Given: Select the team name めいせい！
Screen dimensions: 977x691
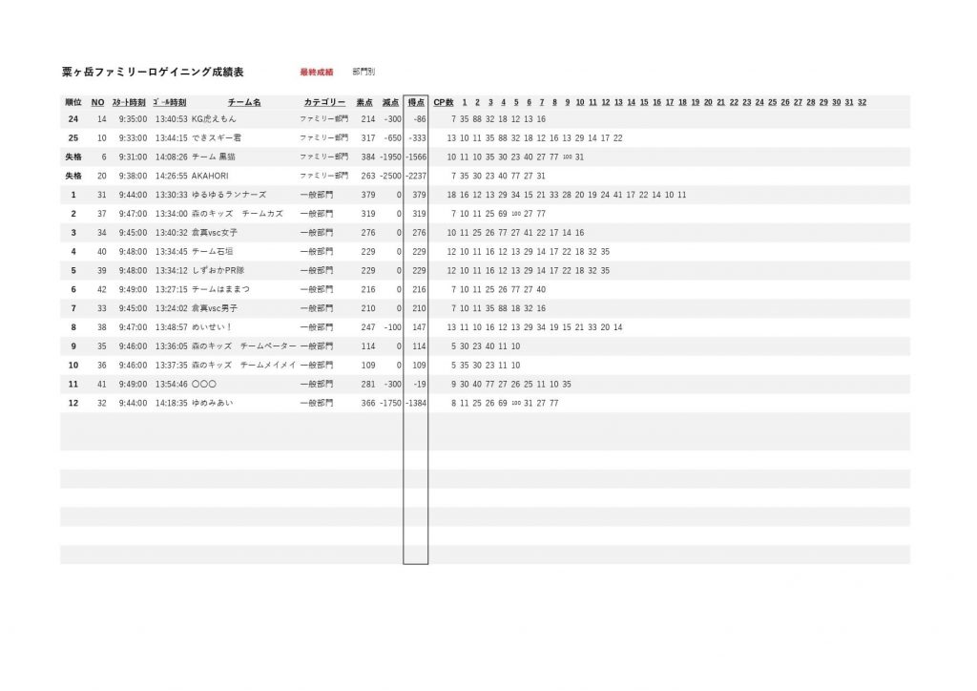Looking at the screenshot, I should click(x=212, y=327).
